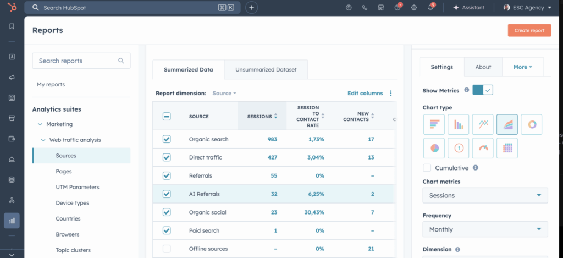Open the Marketing megaphone icon in the sidebar
The width and height of the screenshot is (563, 258).
(x=12, y=77)
